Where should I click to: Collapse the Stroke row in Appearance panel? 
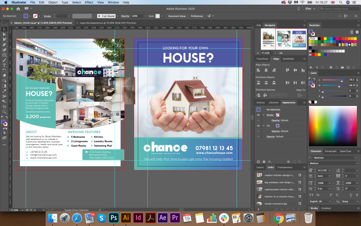click(x=263, y=115)
